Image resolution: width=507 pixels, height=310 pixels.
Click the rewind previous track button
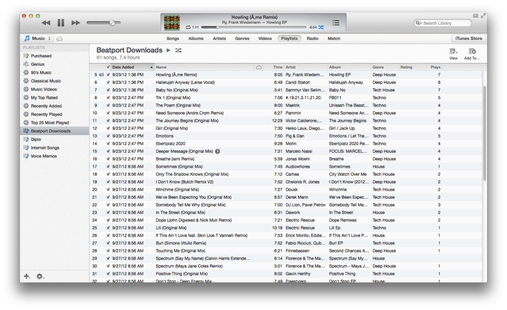point(46,23)
